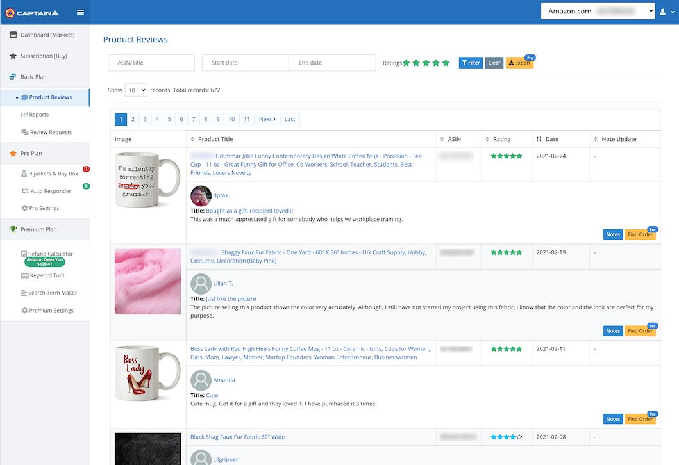Click the green Auto Responder count badge

(86, 186)
